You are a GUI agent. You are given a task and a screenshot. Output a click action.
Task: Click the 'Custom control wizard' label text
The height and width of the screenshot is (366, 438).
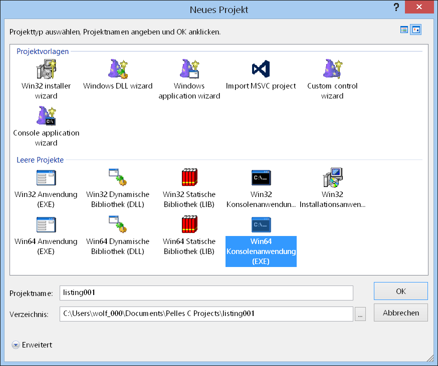[x=332, y=91]
